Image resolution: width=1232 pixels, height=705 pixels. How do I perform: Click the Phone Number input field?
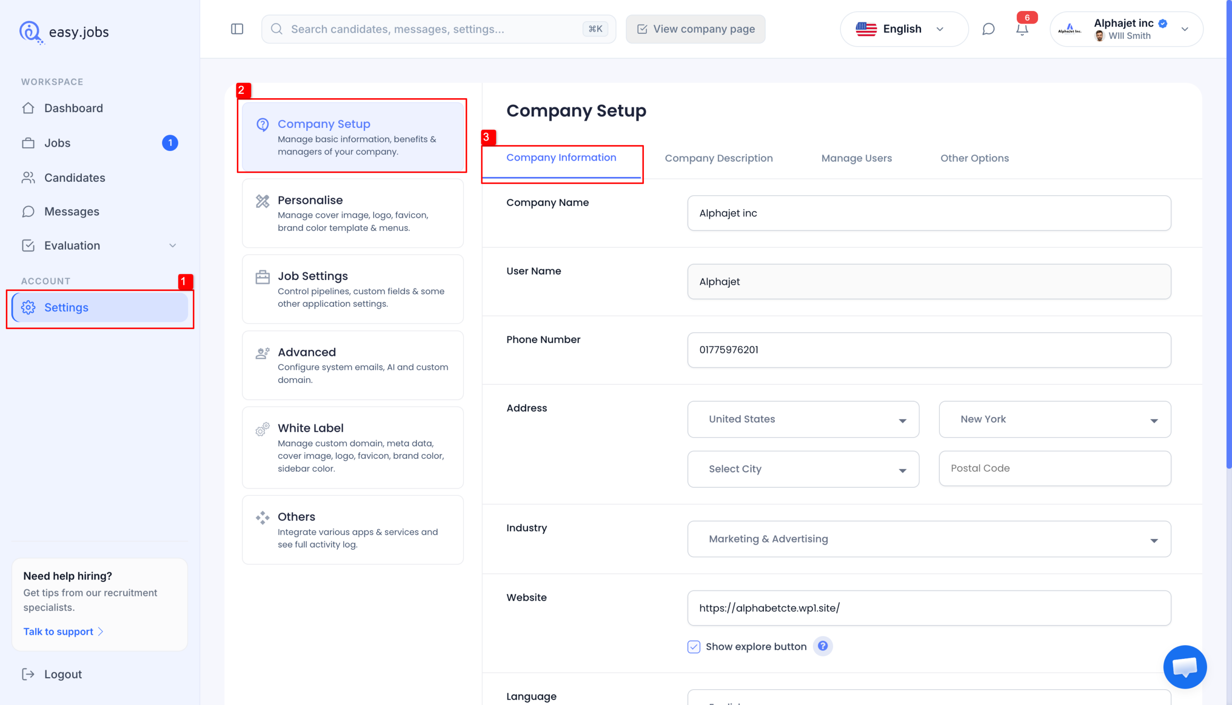[929, 350]
